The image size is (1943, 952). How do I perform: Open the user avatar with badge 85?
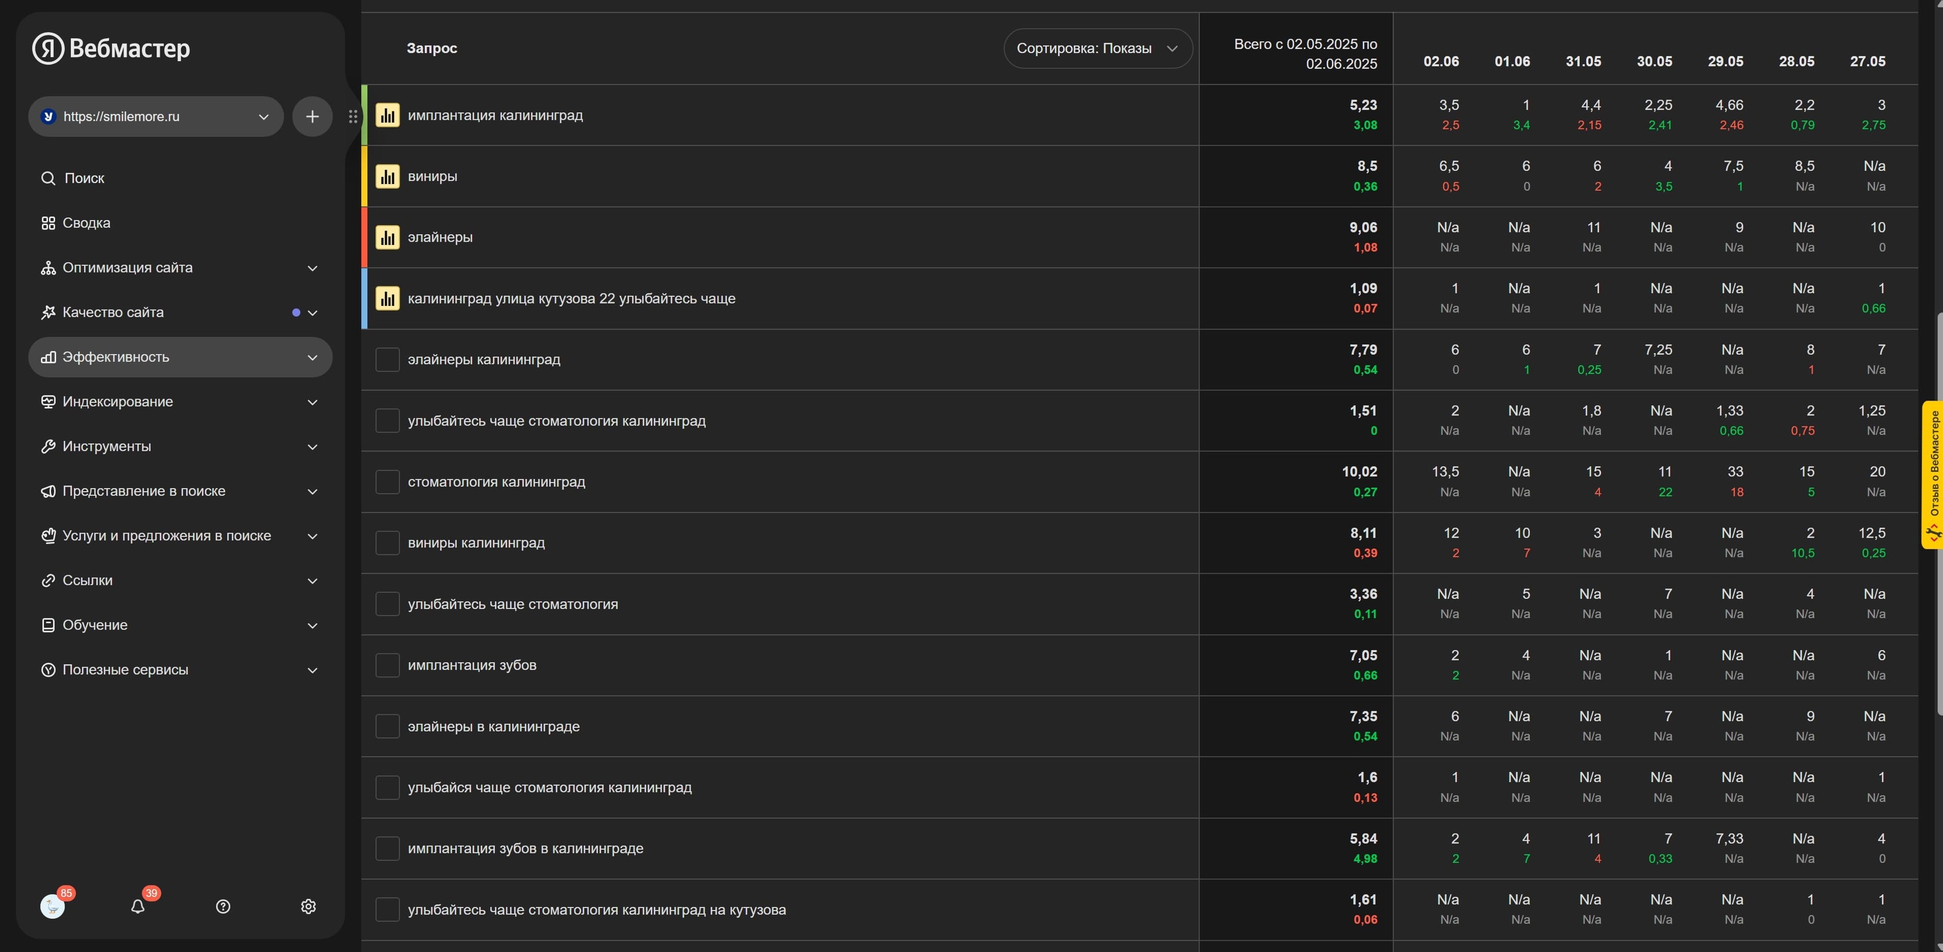[x=52, y=906]
